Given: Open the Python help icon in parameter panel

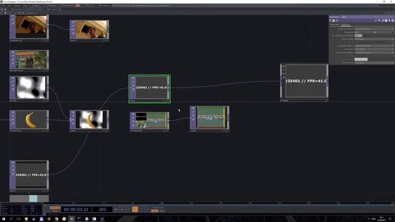Looking at the screenshot, I should coord(333,20).
